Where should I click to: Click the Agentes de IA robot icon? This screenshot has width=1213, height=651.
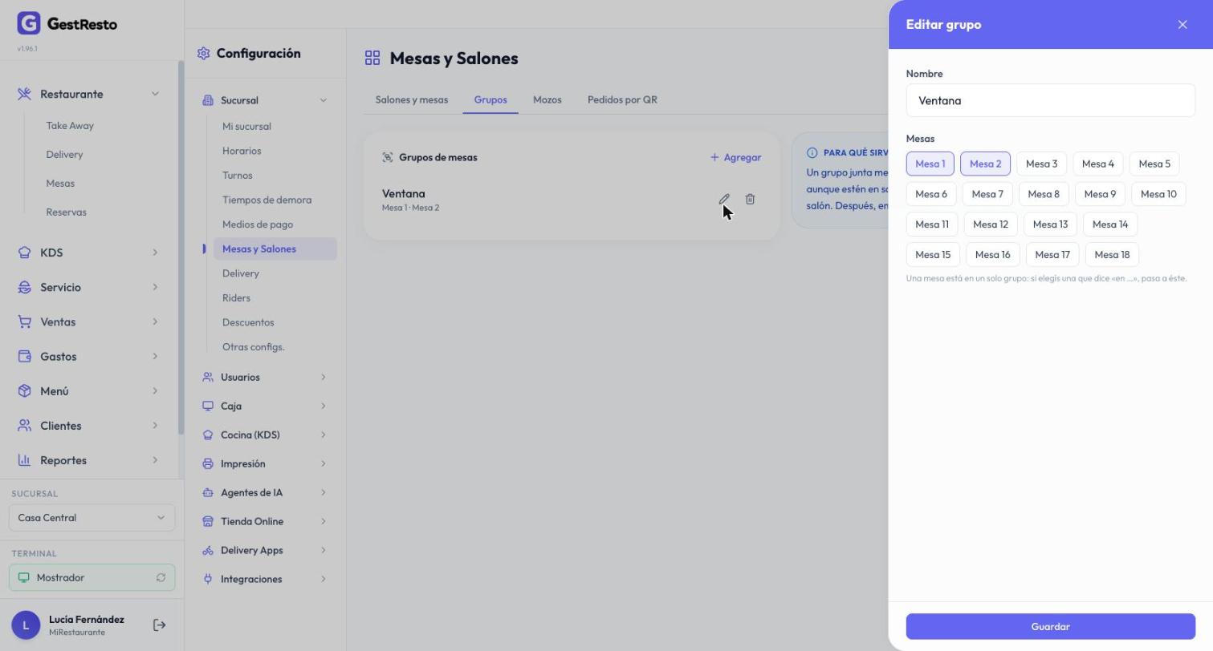point(208,493)
